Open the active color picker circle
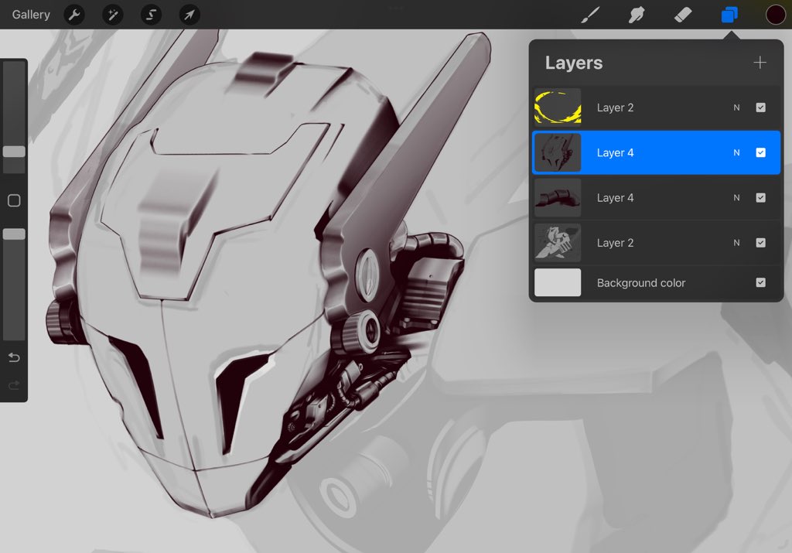The width and height of the screenshot is (792, 553). click(775, 15)
